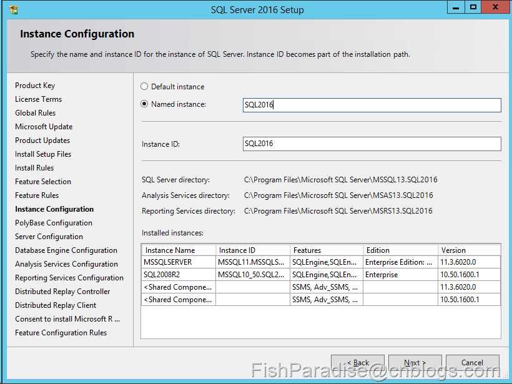
Task: Click the Features column header
Action: tap(327, 250)
